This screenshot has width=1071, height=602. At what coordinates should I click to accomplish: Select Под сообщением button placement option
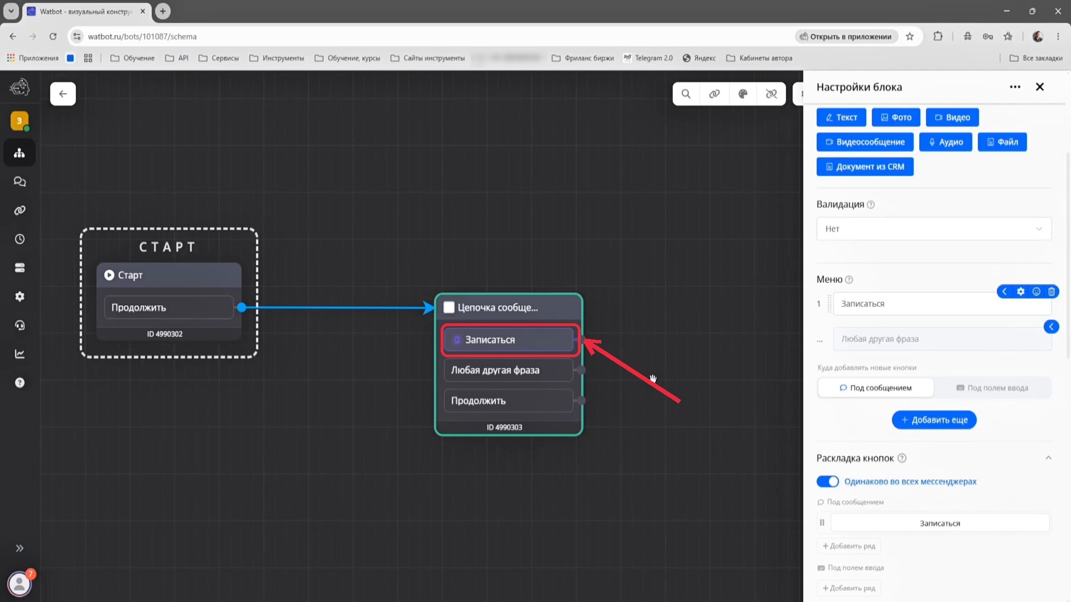pos(876,388)
